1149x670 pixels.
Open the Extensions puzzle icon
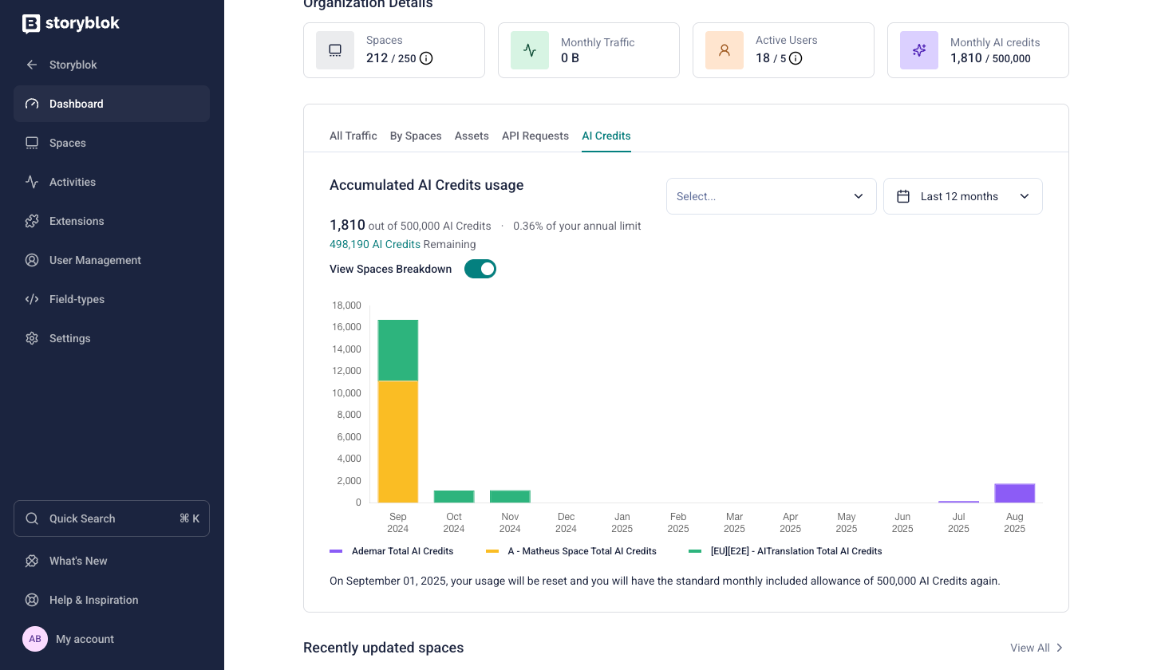pyautogui.click(x=32, y=221)
